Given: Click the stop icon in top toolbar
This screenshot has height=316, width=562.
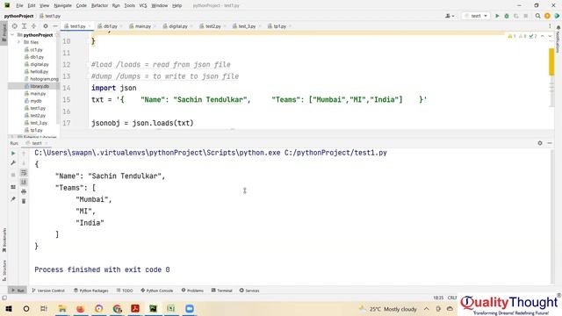Looking at the screenshot, I should (x=525, y=16).
